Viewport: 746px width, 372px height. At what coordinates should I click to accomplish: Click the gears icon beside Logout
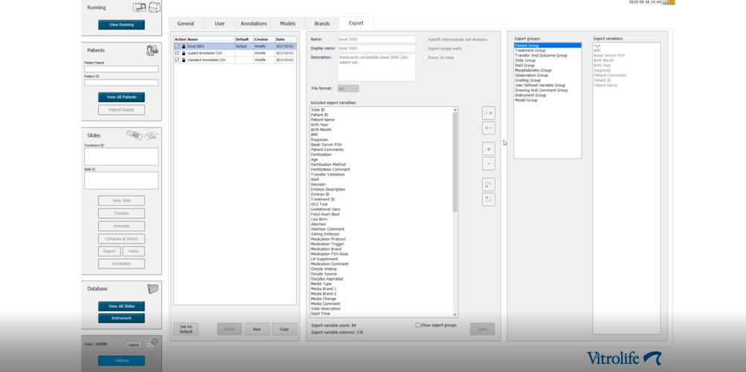[152, 344]
